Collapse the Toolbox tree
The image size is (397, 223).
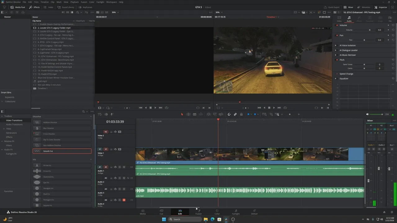(x=2, y=116)
